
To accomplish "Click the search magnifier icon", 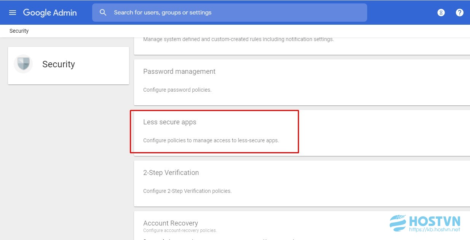I will point(103,13).
